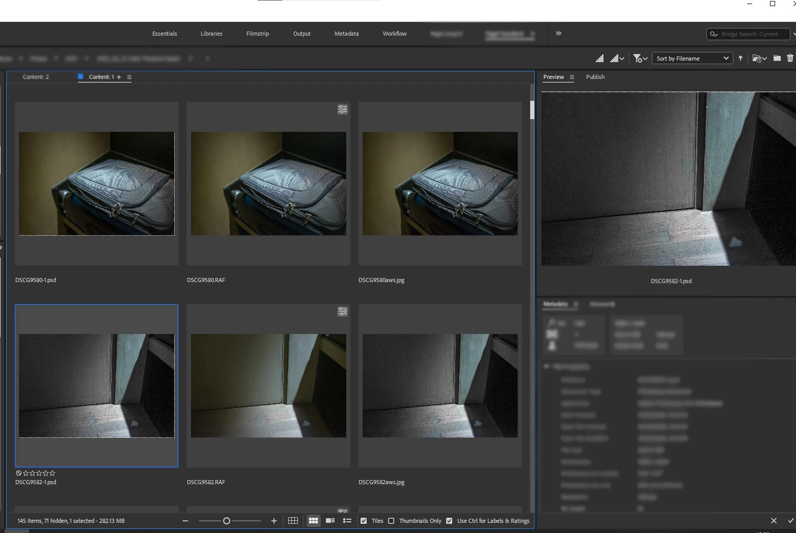Select the DSCG9580.RAF thumbnail
Image resolution: width=796 pixels, height=533 pixels.
[x=268, y=184]
